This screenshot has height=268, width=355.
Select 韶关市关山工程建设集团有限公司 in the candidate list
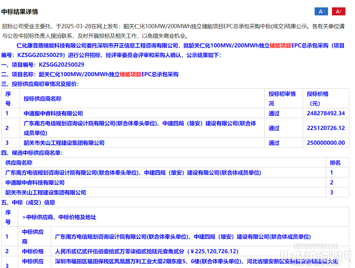(46, 192)
